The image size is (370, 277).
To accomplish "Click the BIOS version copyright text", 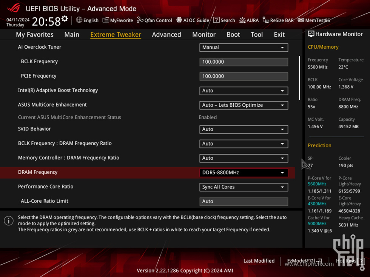I will click(x=185, y=271).
